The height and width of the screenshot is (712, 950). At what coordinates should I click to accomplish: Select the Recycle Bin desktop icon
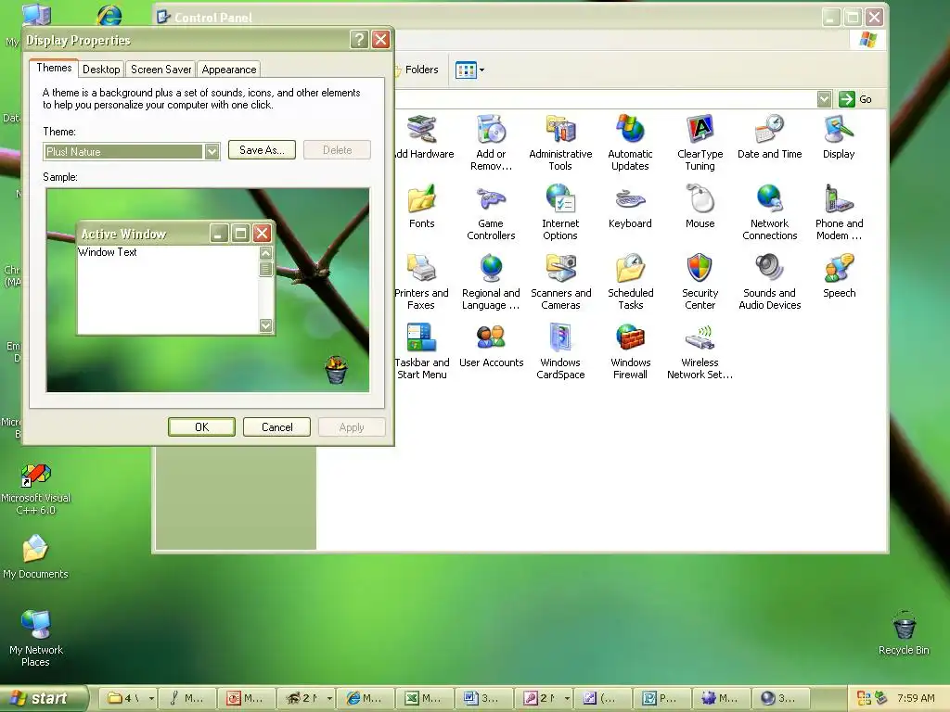coord(904,632)
